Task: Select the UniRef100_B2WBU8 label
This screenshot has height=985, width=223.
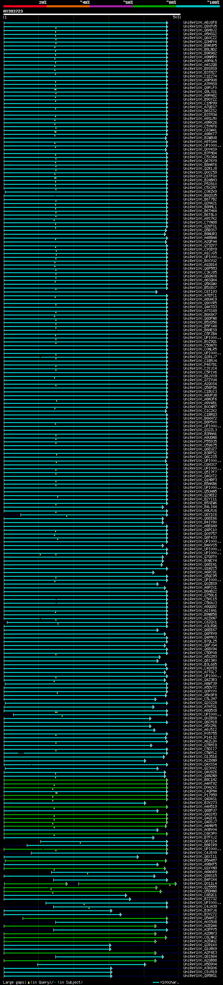Action: tap(200, 138)
